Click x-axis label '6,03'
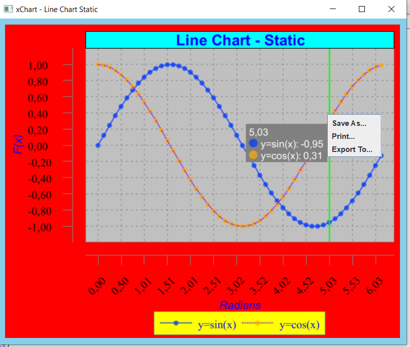The image size is (410, 347). click(375, 286)
